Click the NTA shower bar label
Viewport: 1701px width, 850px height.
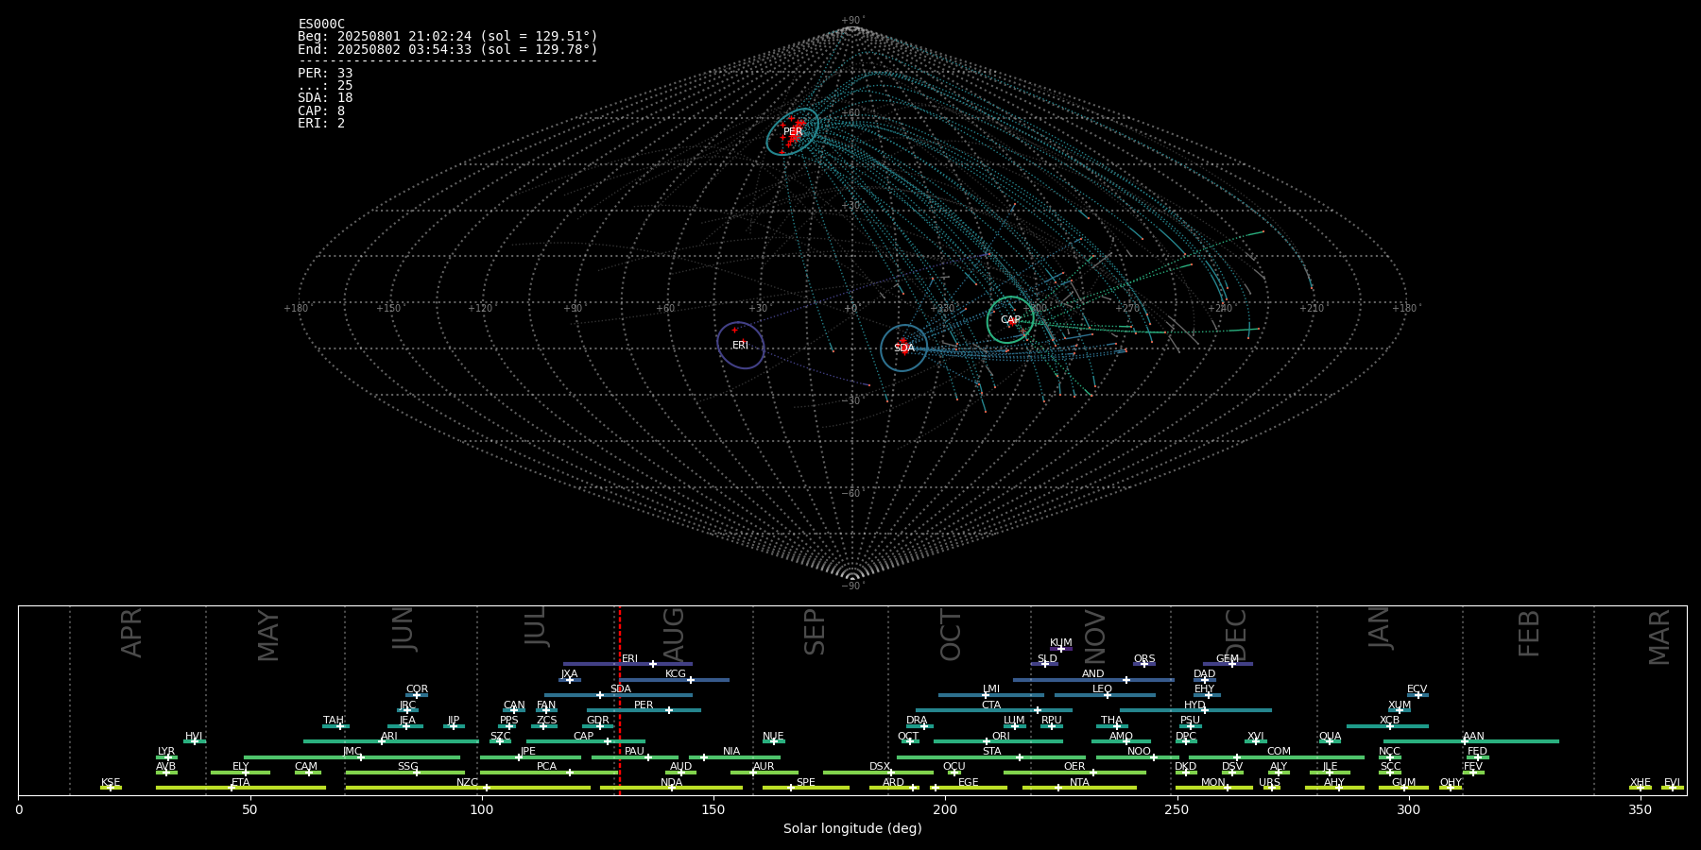1079,783
